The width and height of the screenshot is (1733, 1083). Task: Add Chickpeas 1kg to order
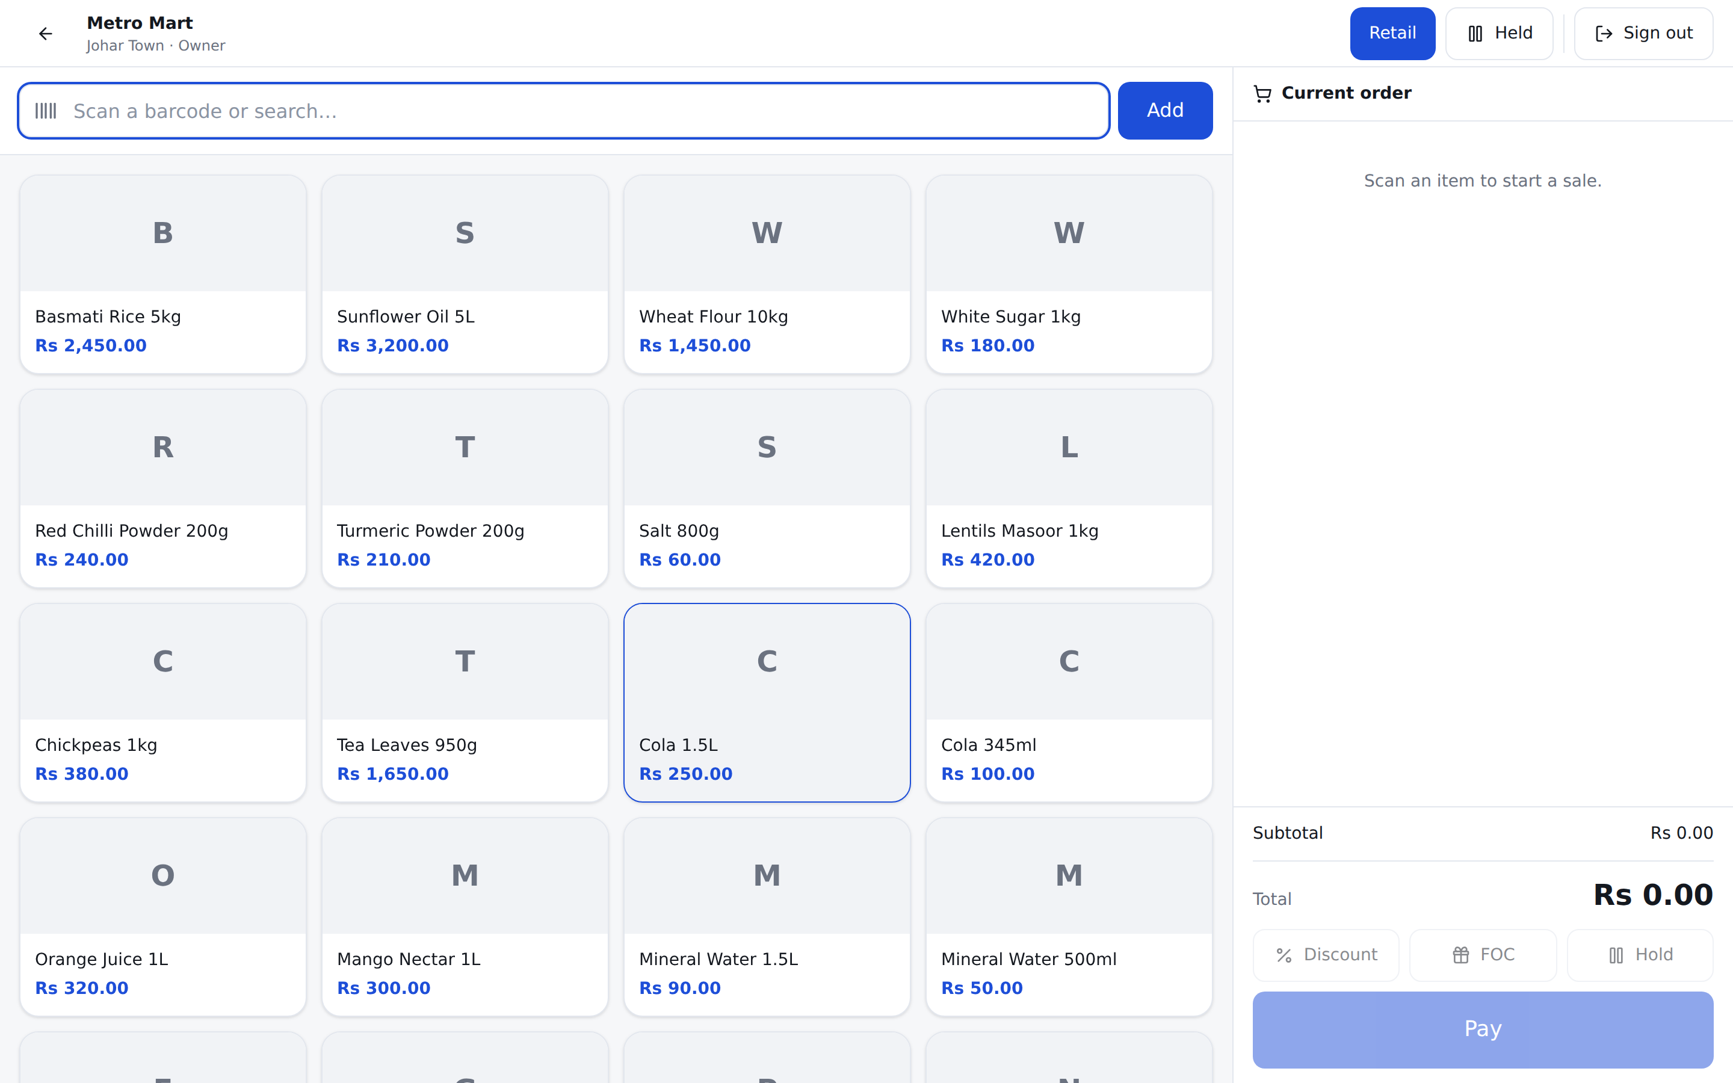point(163,703)
